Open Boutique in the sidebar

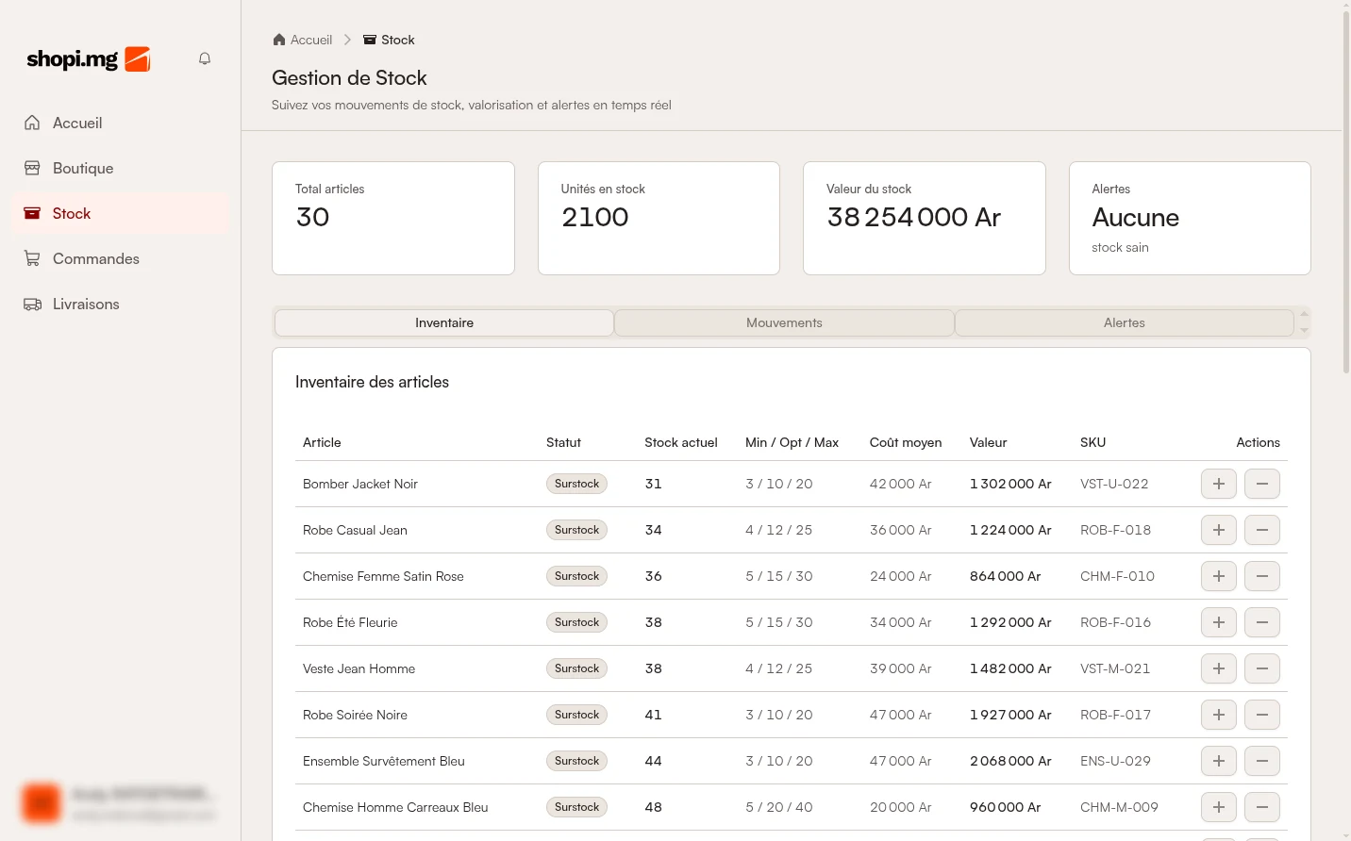point(121,168)
